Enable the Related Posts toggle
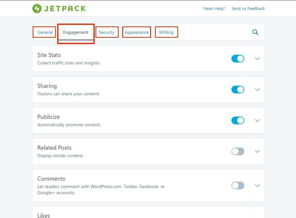This screenshot has height=218, width=296. 238,151
